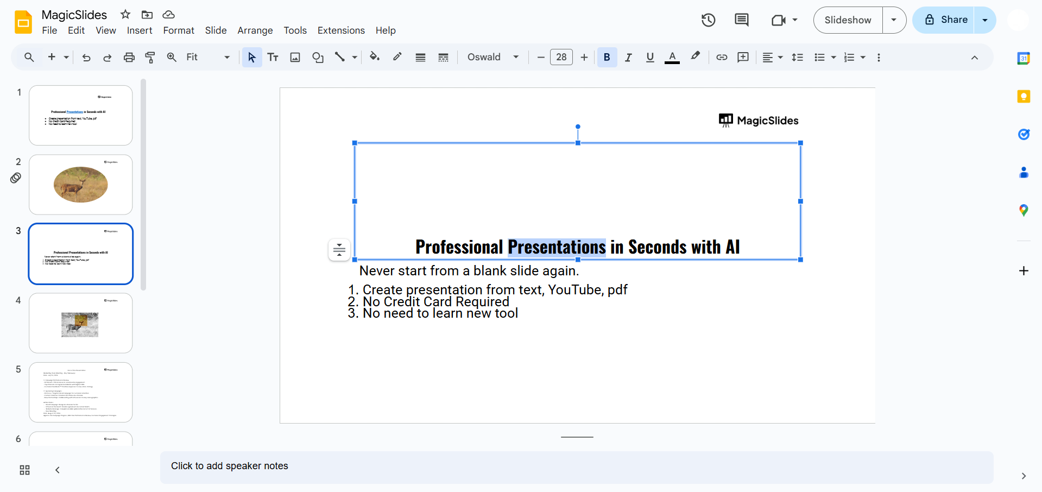Select the line tool
The image size is (1042, 492).
coord(340,57)
